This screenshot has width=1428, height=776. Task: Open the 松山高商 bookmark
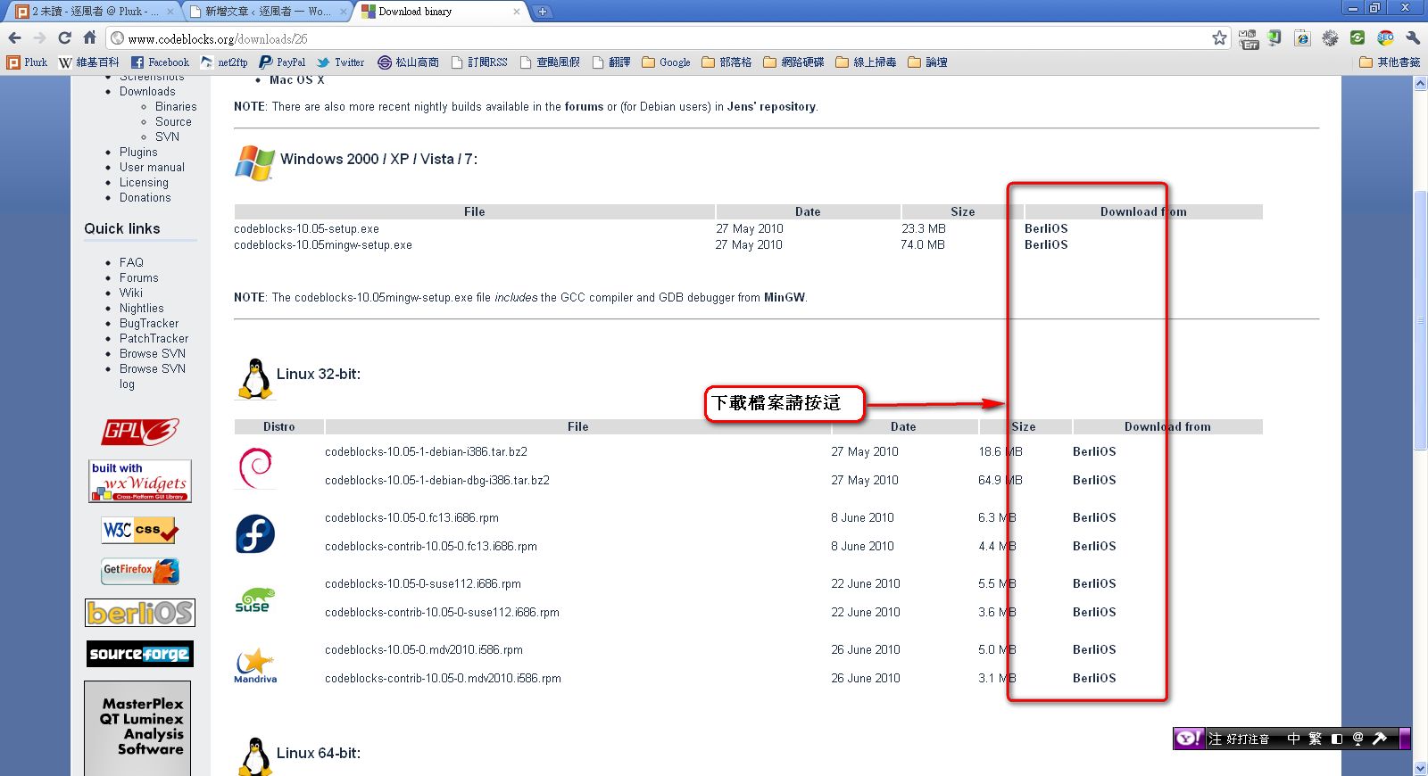pyautogui.click(x=408, y=62)
